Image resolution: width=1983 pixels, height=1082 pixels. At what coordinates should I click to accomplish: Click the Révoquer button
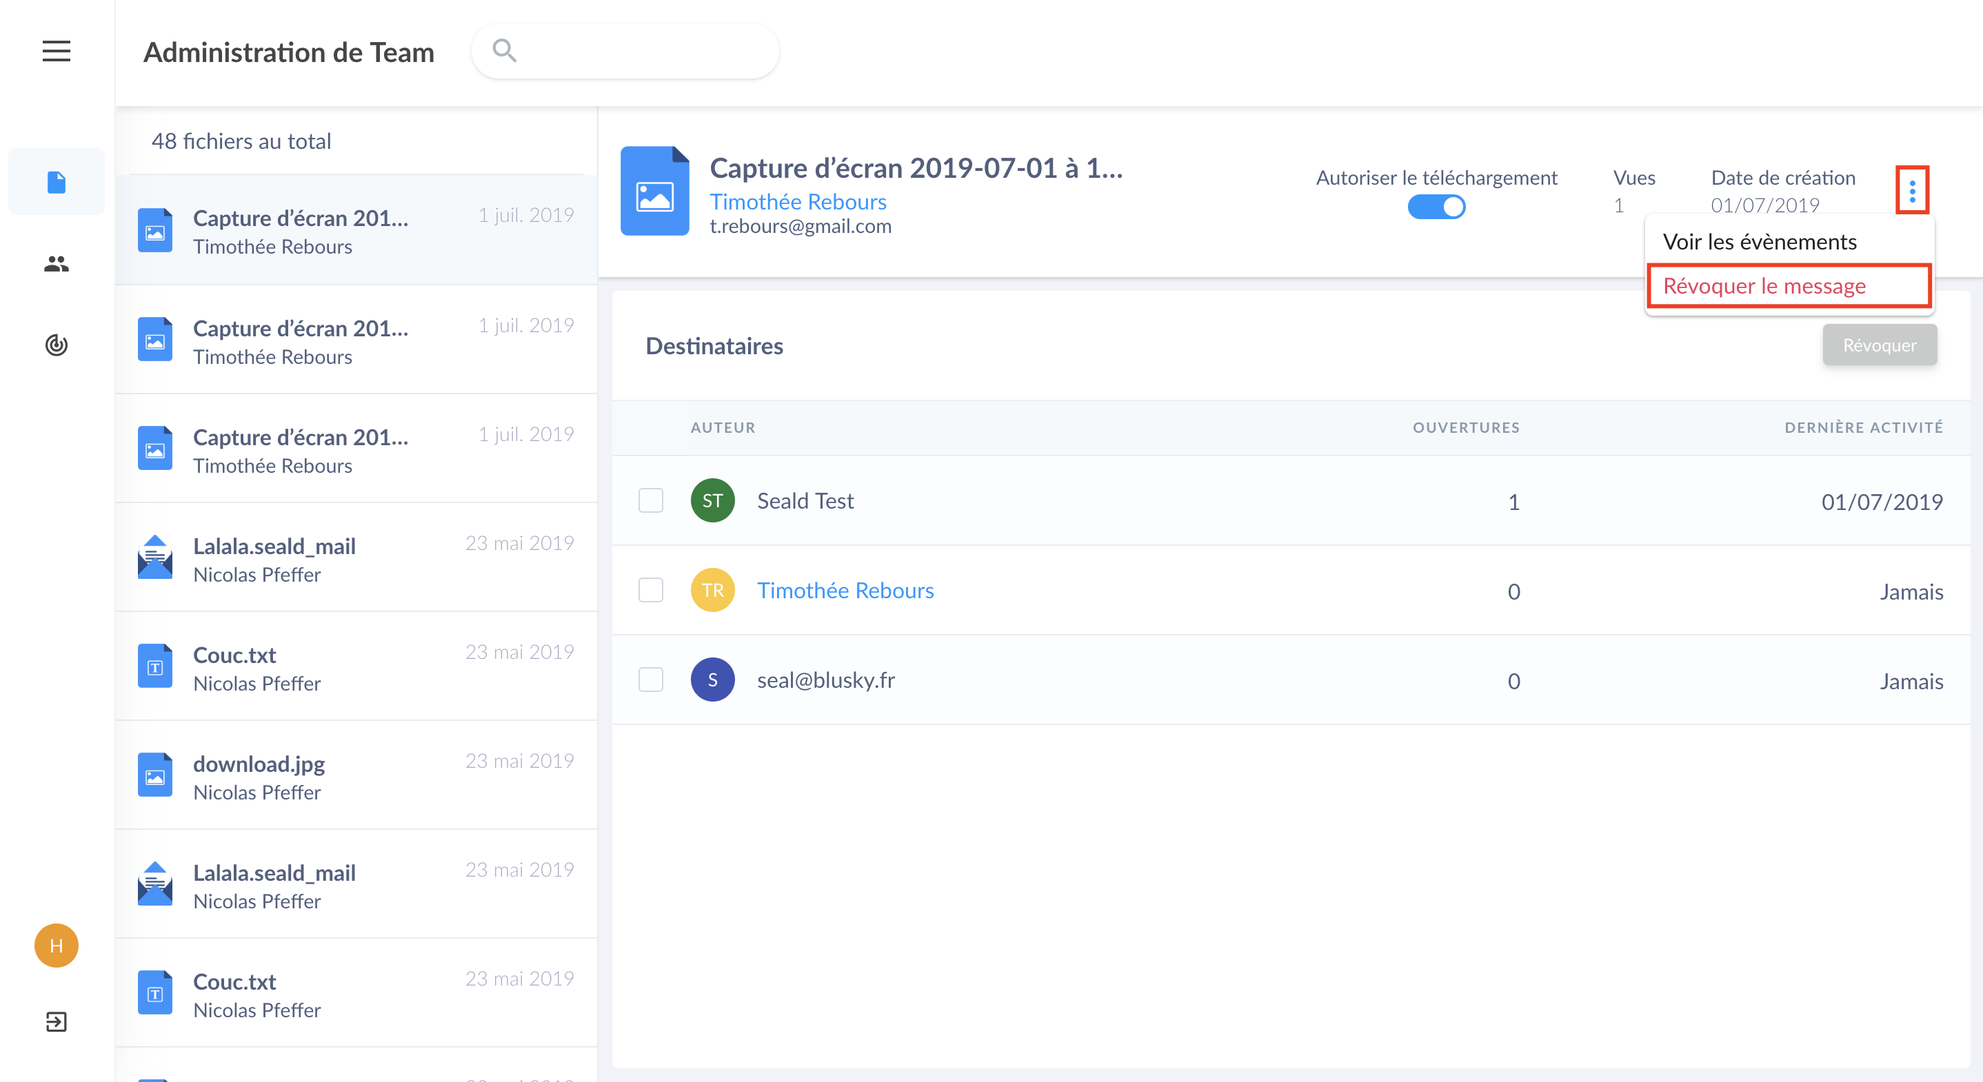pos(1879,345)
